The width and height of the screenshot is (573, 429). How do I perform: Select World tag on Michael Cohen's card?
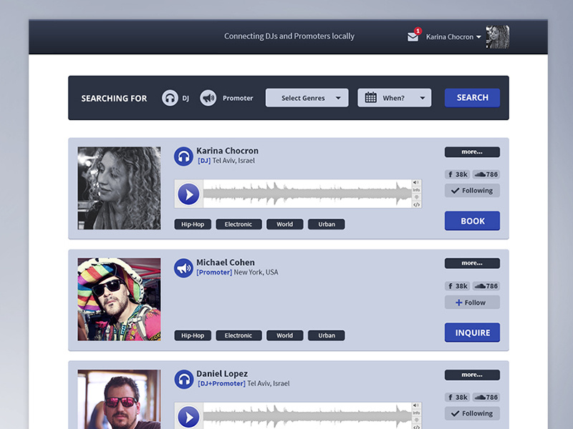pyautogui.click(x=284, y=335)
